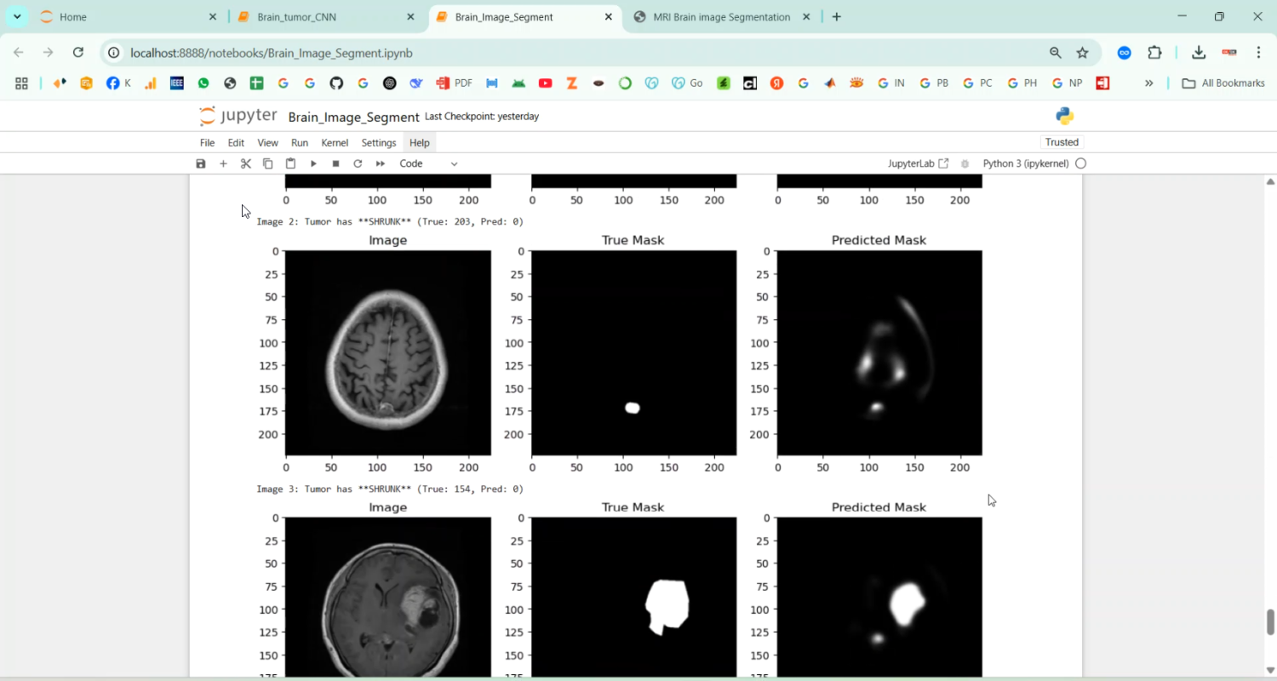The width and height of the screenshot is (1277, 681).
Task: Paste cell from clipboard
Action: point(290,163)
